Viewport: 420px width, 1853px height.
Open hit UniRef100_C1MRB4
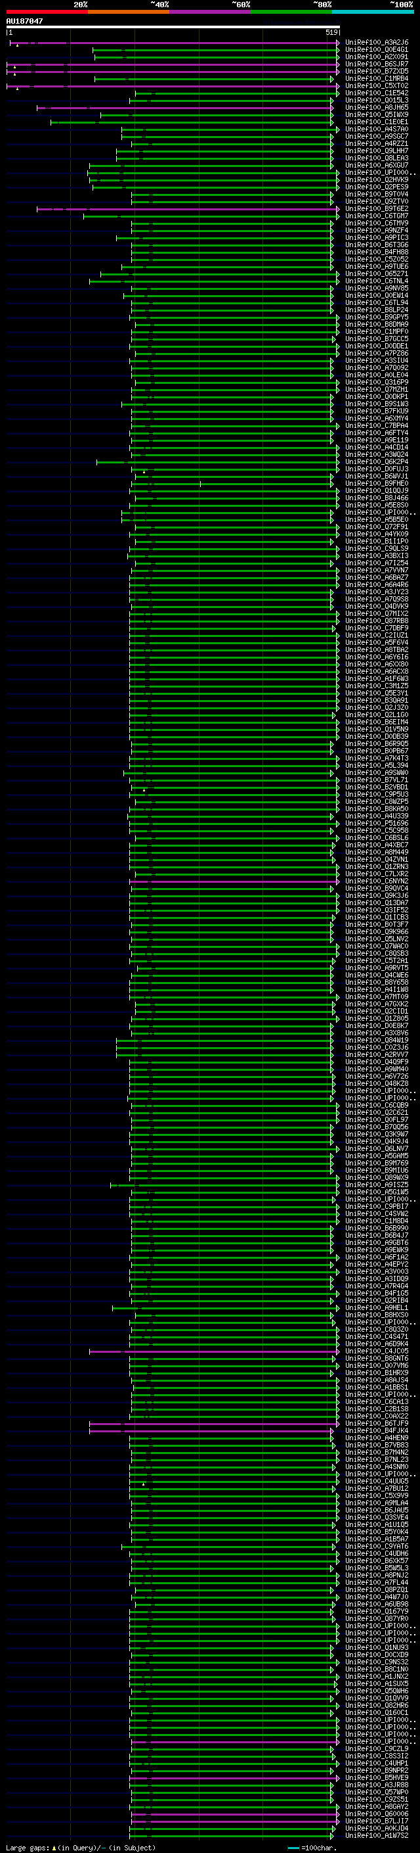[x=376, y=78]
